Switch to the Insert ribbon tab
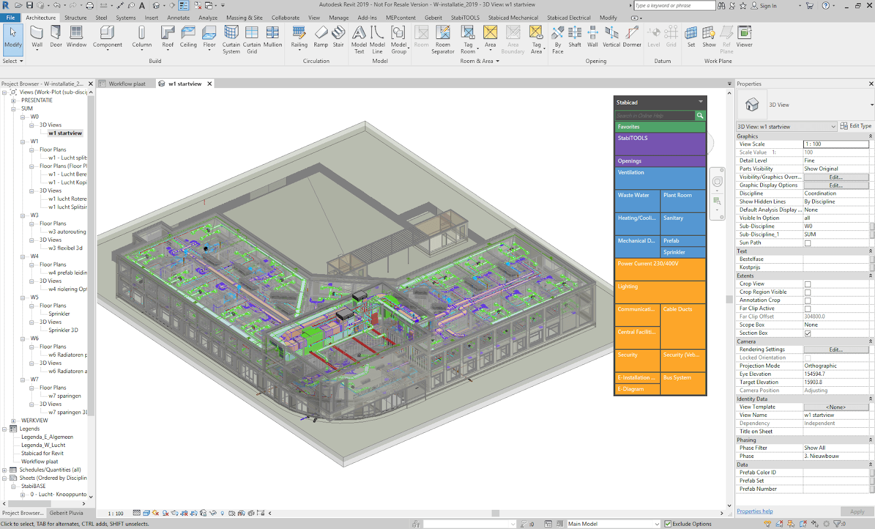Screen dimensions: 875x529 tap(151, 17)
